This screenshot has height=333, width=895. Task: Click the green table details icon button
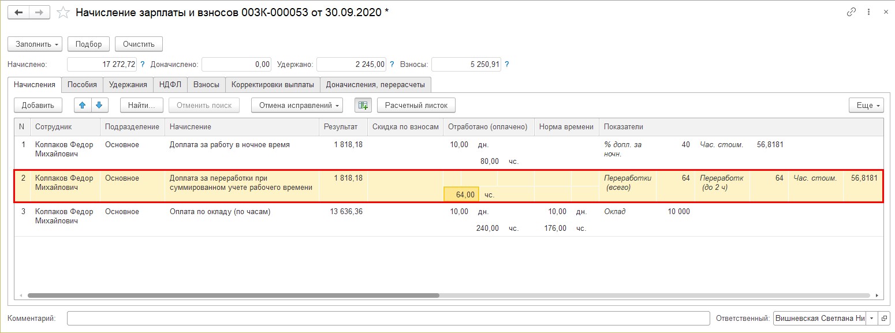pyautogui.click(x=363, y=105)
